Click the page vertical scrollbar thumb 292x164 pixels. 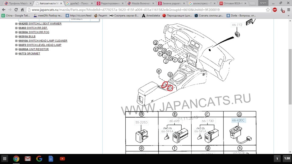point(290,77)
